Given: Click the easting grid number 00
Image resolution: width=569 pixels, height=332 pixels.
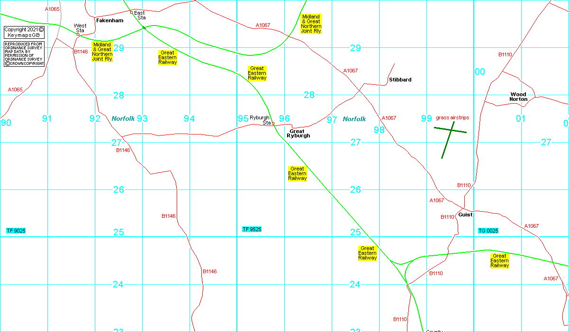Looking at the screenshot, I should click(480, 72).
